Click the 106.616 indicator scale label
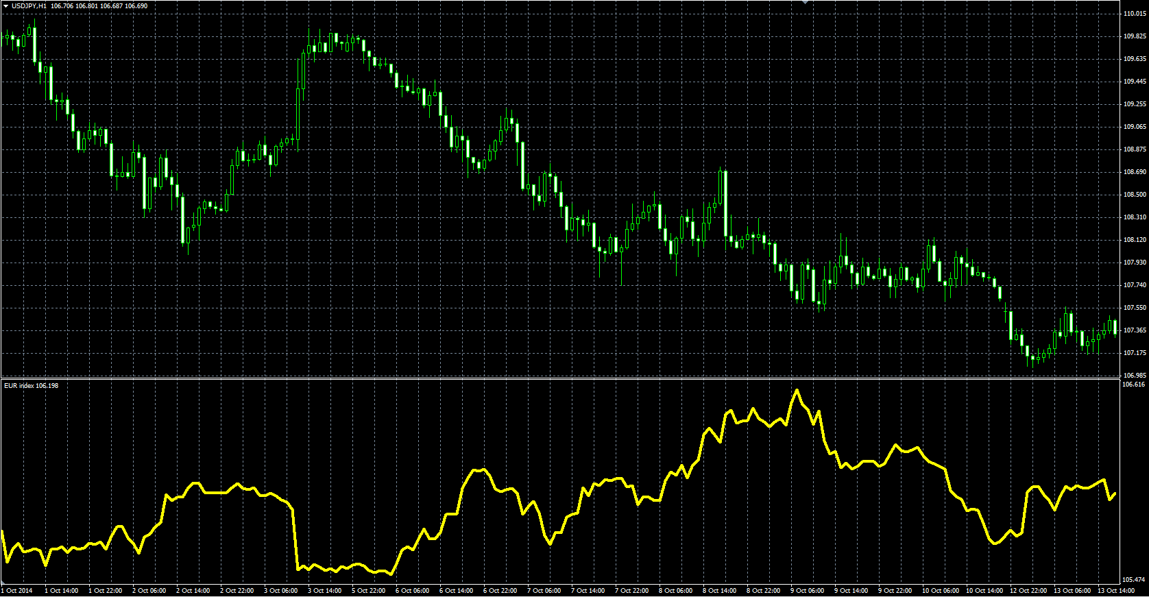 click(1133, 385)
